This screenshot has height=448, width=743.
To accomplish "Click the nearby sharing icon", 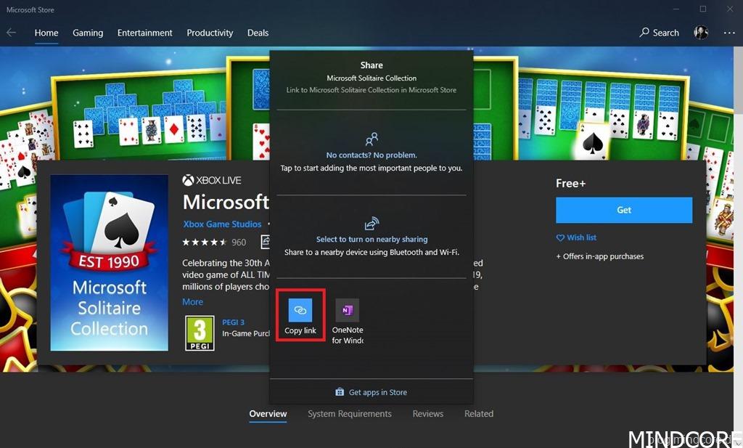I will 371,224.
